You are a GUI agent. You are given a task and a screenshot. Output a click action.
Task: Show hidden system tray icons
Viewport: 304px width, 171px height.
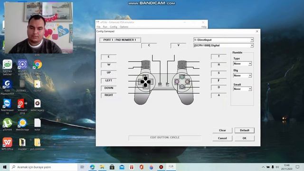(263, 167)
